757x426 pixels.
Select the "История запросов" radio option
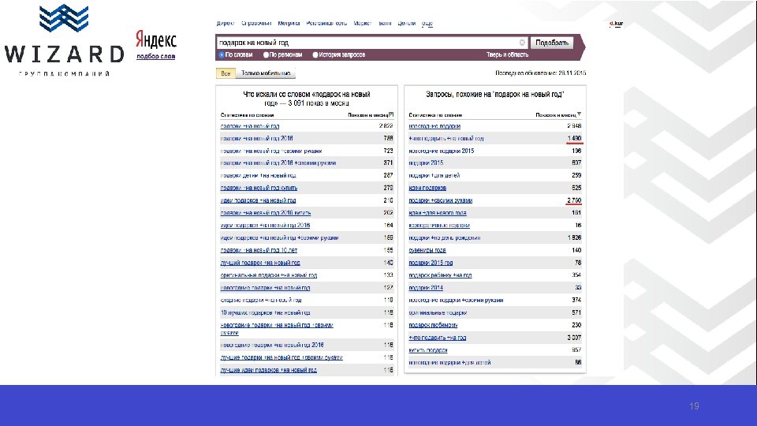pos(315,55)
